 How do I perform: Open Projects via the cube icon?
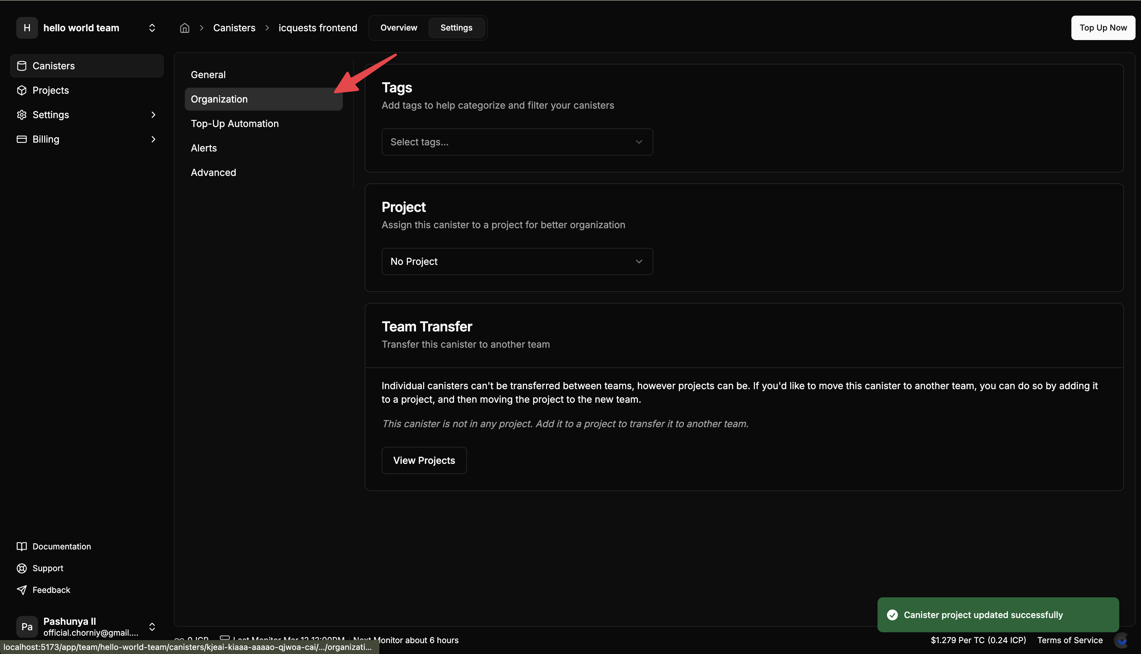pyautogui.click(x=21, y=90)
